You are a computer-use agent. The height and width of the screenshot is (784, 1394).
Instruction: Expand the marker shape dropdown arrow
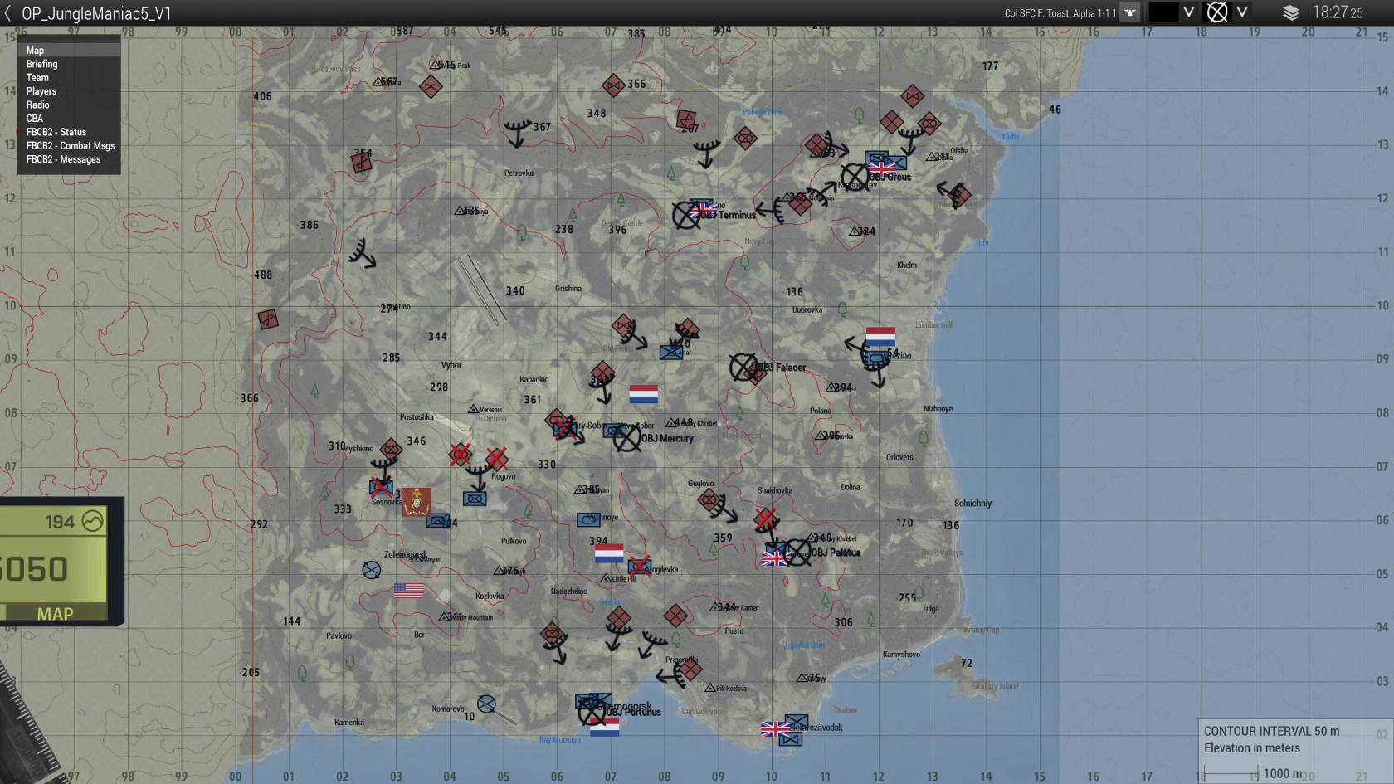[x=1242, y=12]
